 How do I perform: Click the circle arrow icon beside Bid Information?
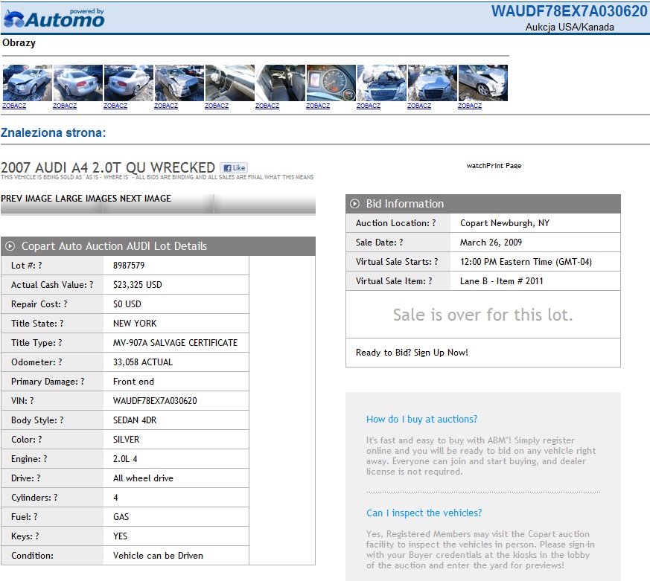pyautogui.click(x=354, y=204)
